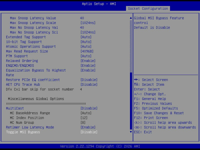Toggle AET CPU Trace Hub [Disable]
Viewport: 200px width, 150px height.
[89, 84]
